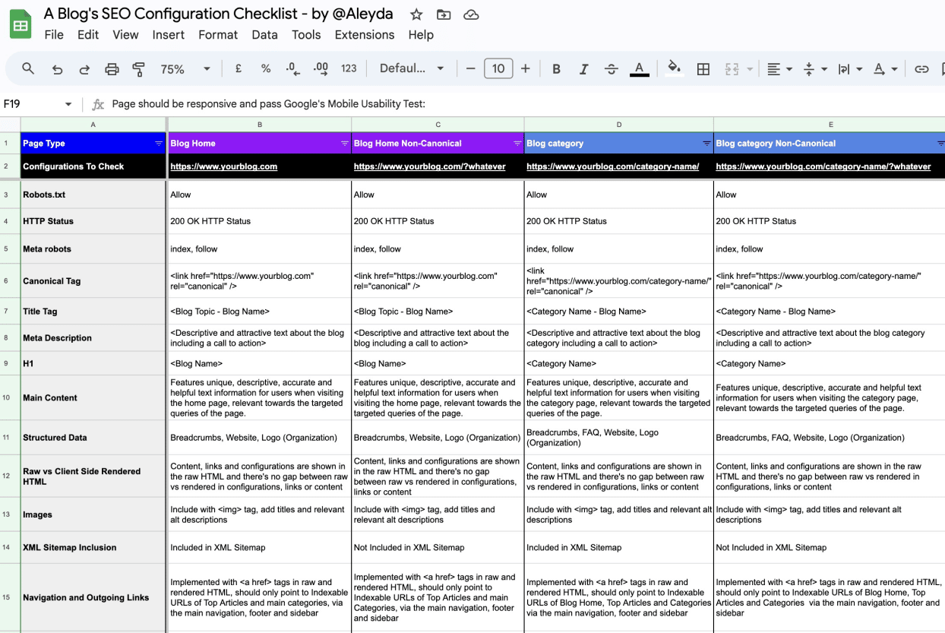Decrease the font size
This screenshot has height=633, width=945.
click(470, 68)
